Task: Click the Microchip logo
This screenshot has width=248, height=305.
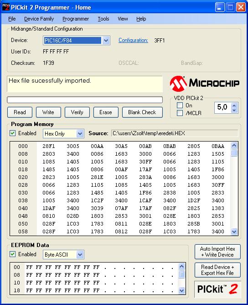Action: pos(205,84)
